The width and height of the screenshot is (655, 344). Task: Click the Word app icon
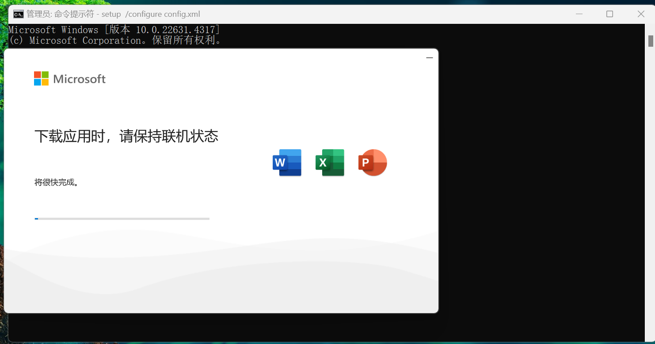[x=287, y=163]
